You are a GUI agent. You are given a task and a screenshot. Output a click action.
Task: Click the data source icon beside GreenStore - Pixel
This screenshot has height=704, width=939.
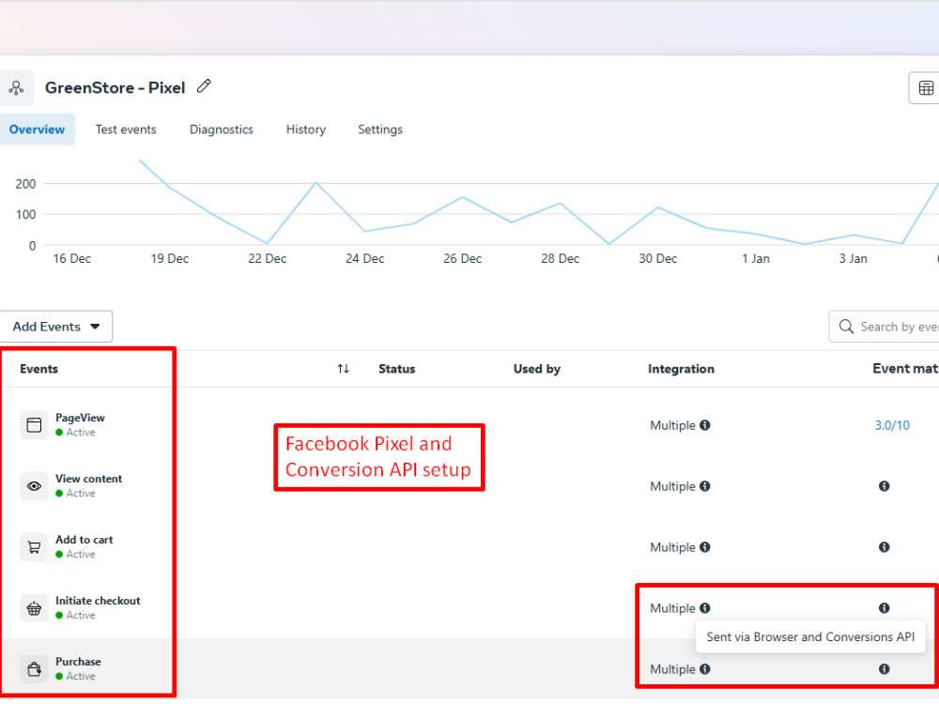[x=16, y=88]
